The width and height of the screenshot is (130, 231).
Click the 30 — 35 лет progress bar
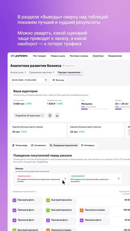tap(122, 109)
